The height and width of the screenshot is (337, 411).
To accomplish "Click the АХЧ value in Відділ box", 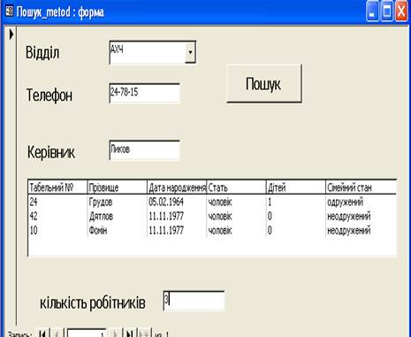I will coord(117,50).
